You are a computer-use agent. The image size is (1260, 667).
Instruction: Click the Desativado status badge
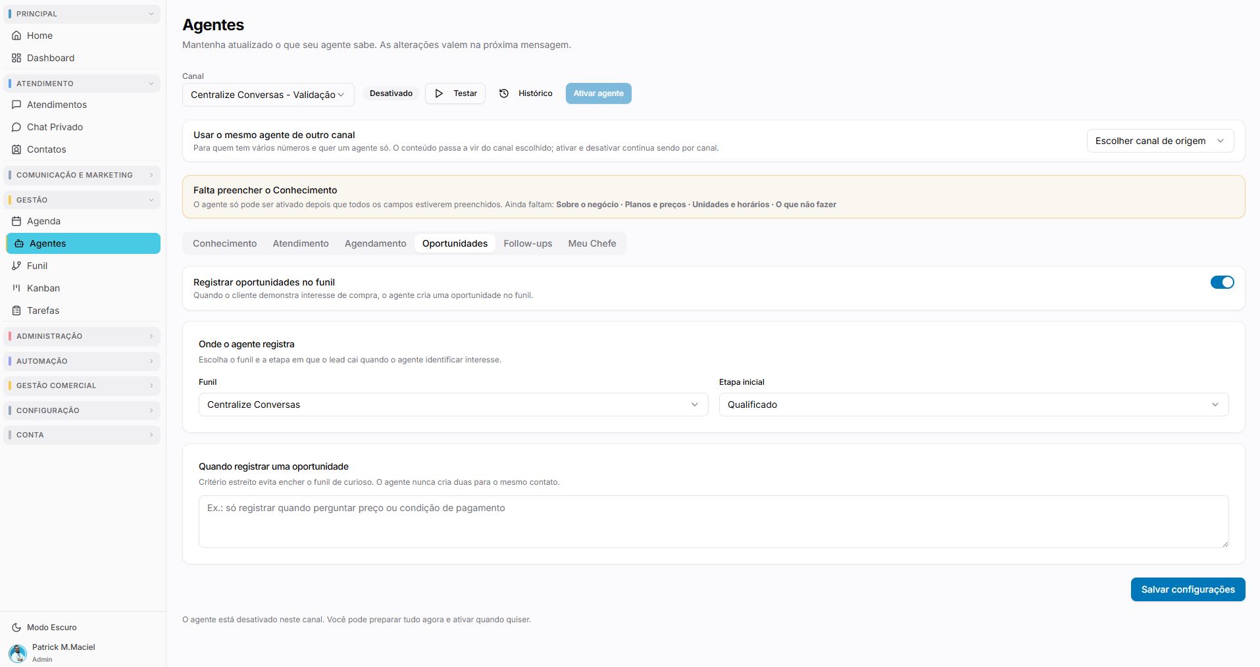(391, 93)
